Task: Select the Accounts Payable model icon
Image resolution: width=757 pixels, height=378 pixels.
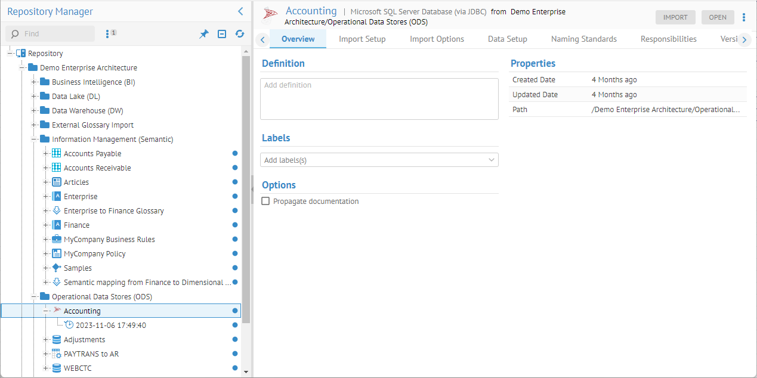Action: pyautogui.click(x=57, y=154)
